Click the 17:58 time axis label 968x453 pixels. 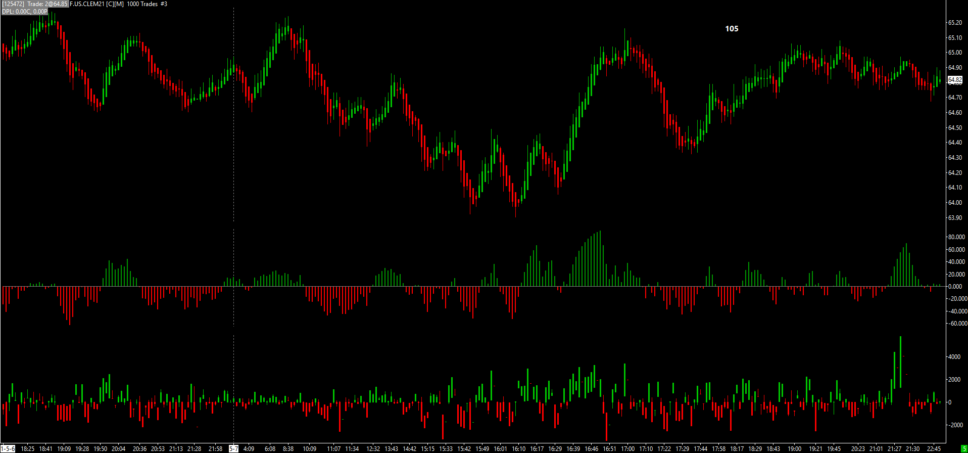click(718, 449)
